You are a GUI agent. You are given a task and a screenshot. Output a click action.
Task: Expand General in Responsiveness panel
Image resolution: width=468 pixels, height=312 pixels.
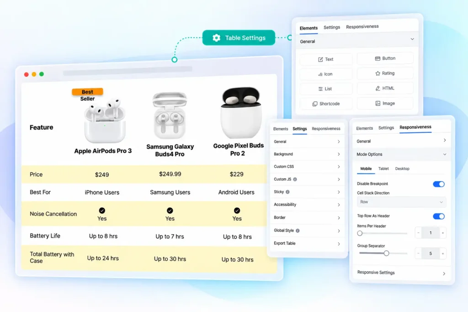click(x=401, y=141)
